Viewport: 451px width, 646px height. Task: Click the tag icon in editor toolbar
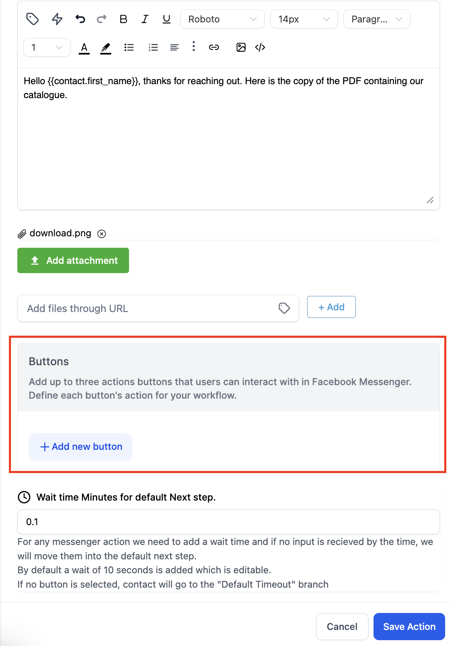[33, 19]
